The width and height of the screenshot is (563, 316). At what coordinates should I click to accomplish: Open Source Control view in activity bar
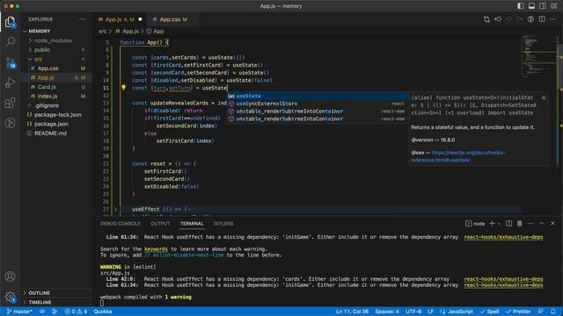tap(10, 62)
